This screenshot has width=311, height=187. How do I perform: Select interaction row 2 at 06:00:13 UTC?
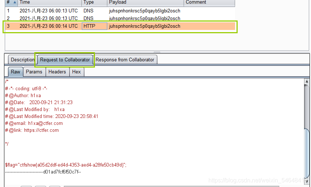click(120, 18)
